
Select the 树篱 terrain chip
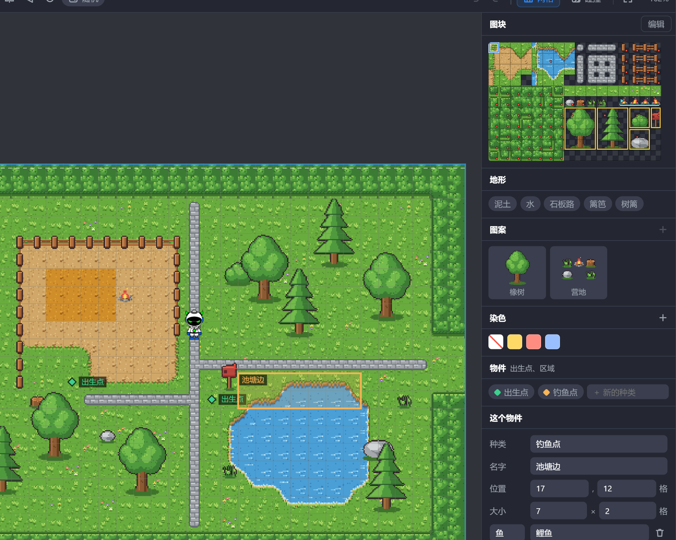pos(629,204)
